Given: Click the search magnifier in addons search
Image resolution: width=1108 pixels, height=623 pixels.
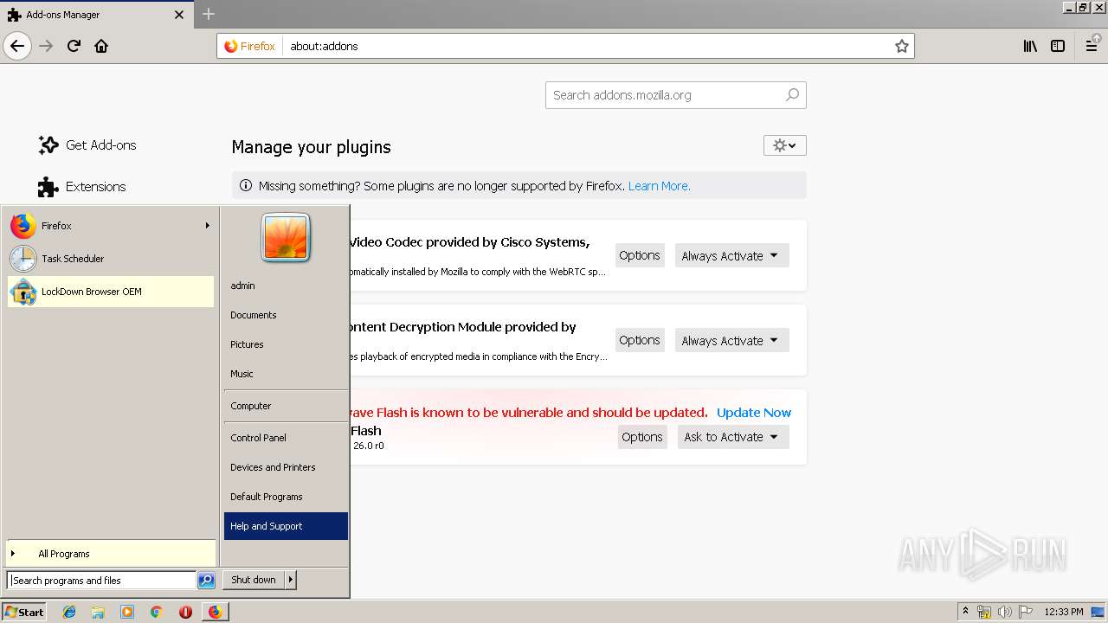Looking at the screenshot, I should click(x=792, y=95).
